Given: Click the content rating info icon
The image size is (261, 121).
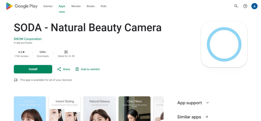Looking at the screenshot, I should point(73,56).
